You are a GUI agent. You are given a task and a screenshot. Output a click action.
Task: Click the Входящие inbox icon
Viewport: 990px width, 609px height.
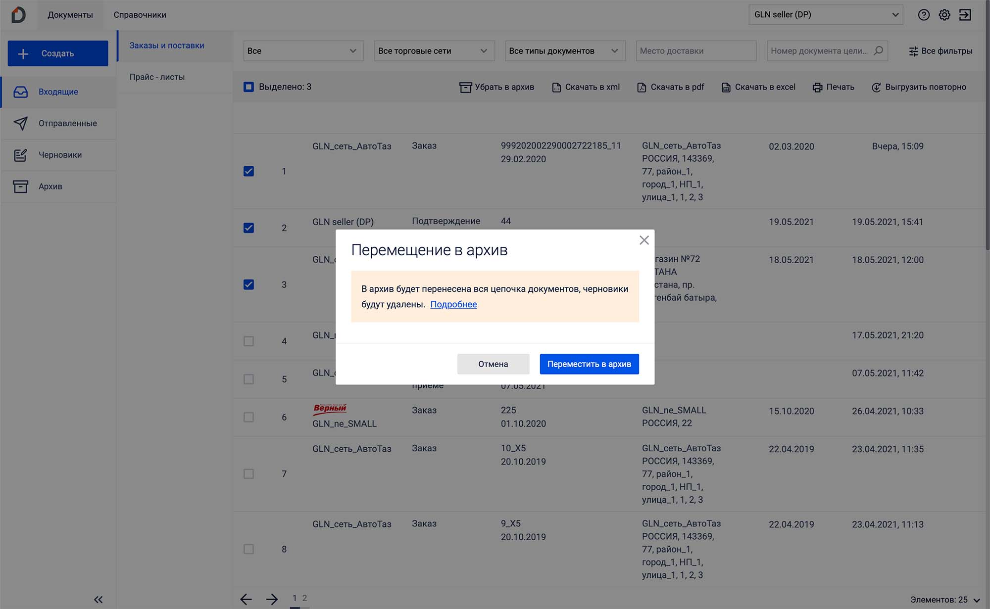20,92
